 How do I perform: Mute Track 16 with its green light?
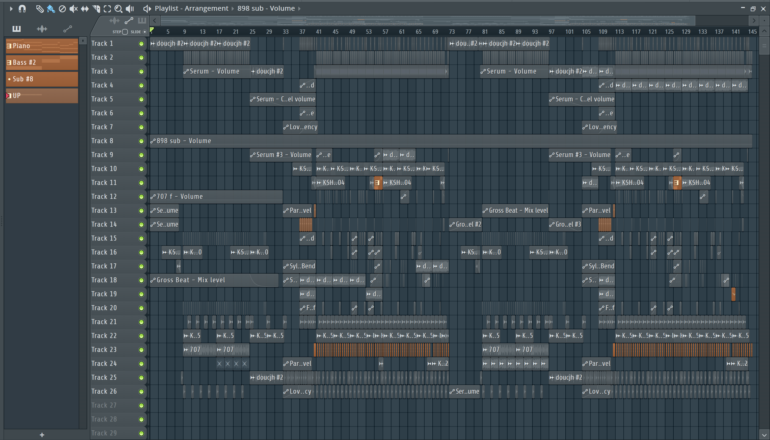pos(141,252)
